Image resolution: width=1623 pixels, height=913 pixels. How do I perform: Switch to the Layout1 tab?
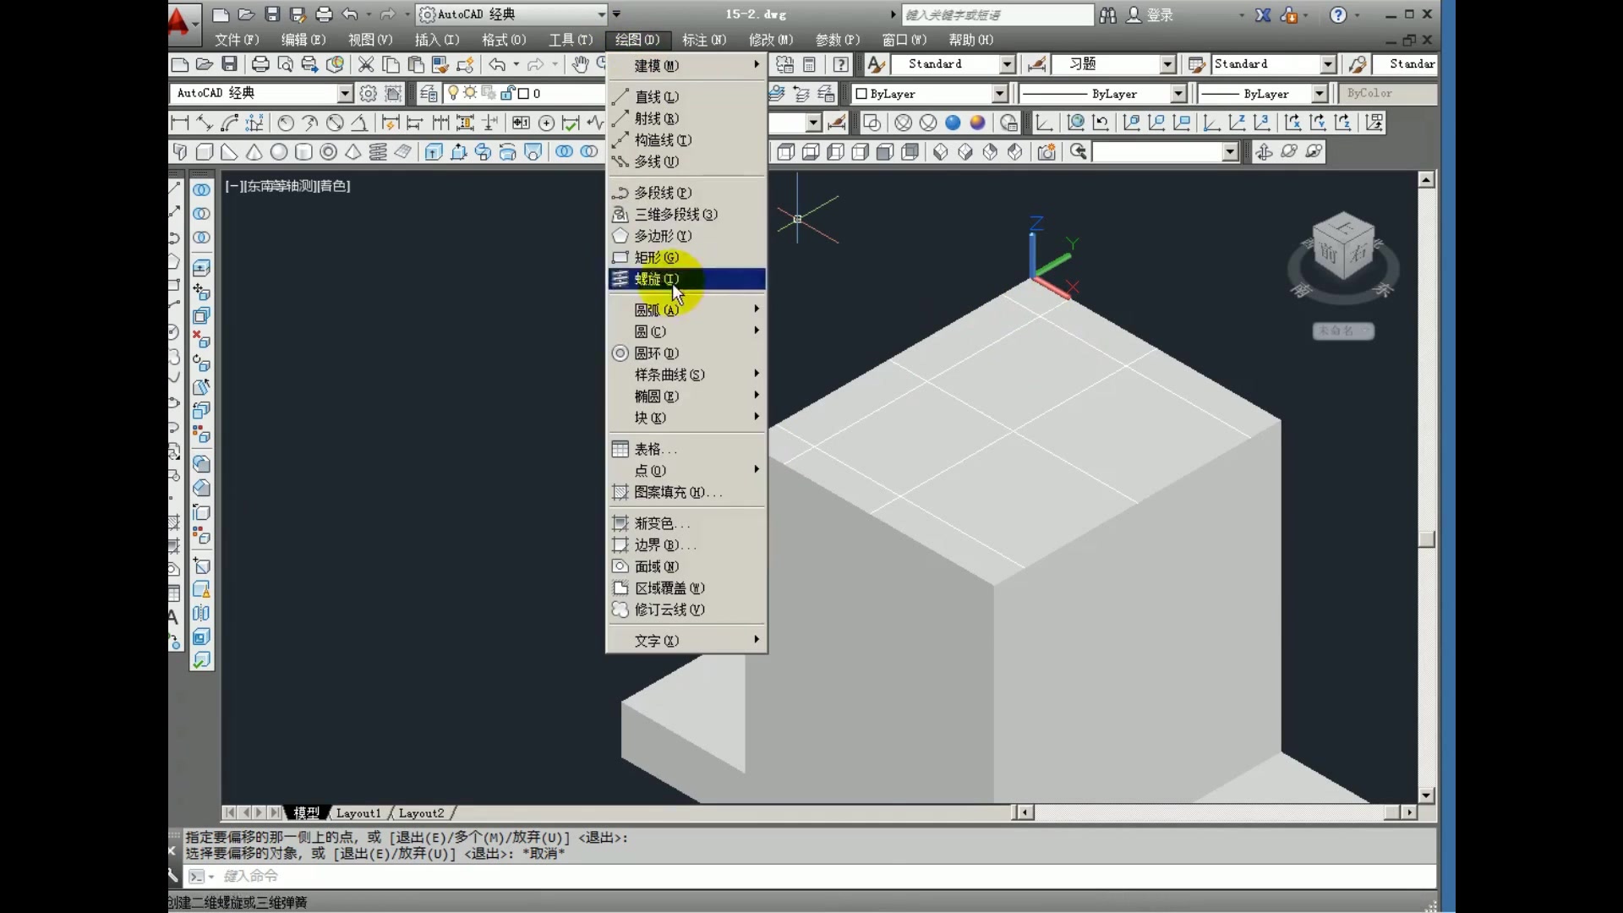pos(358,812)
